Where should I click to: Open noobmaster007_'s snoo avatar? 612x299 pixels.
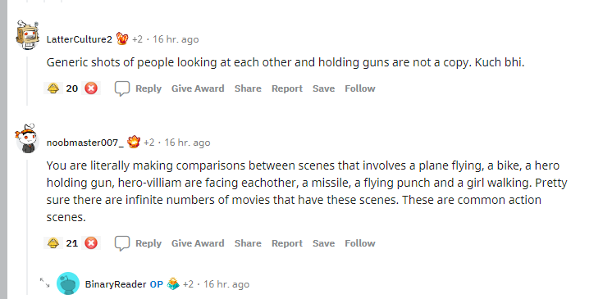pyautogui.click(x=26, y=138)
